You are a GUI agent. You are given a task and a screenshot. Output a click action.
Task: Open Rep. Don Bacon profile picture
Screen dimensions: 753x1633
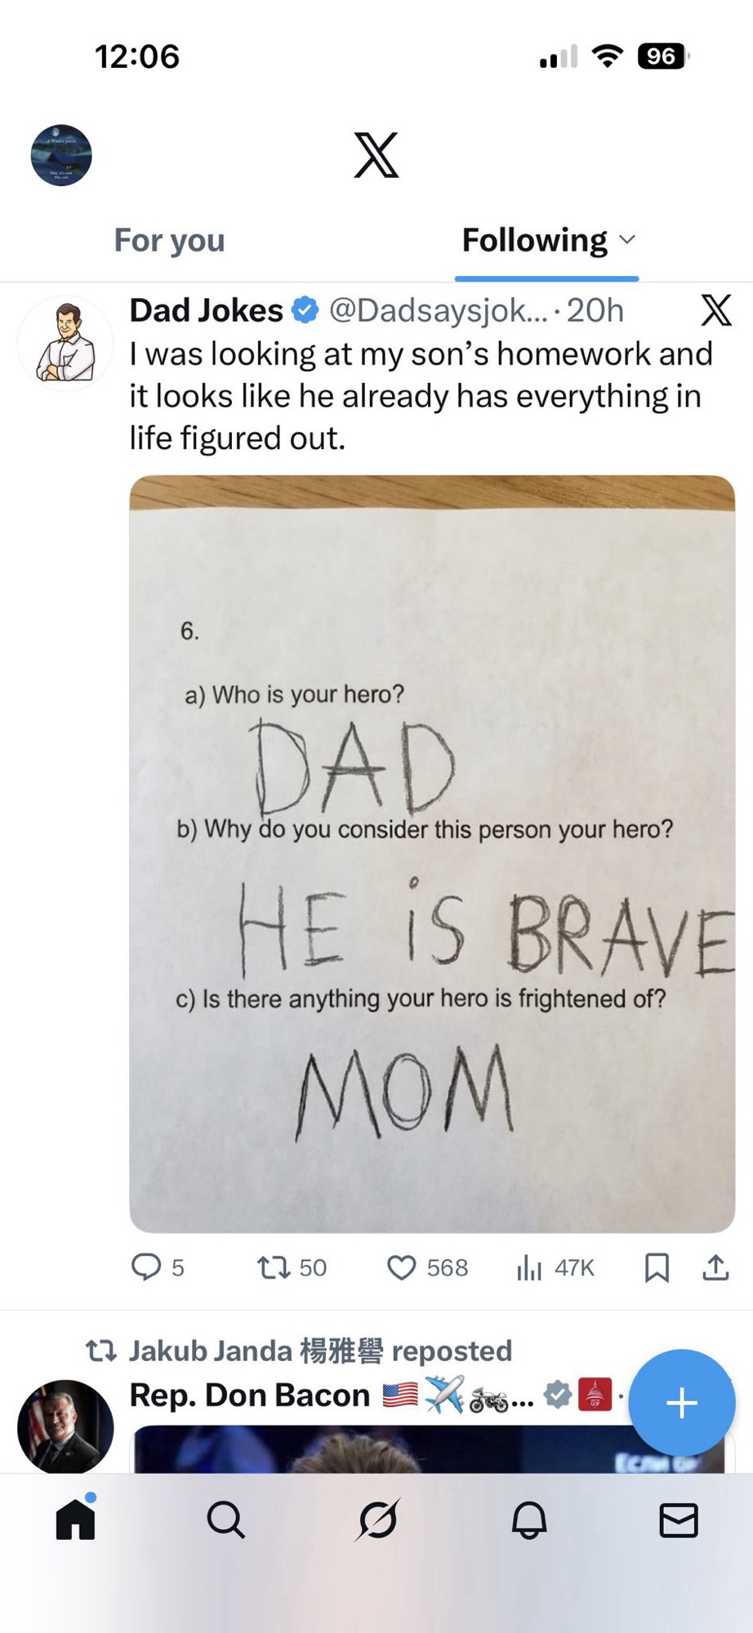click(65, 1426)
